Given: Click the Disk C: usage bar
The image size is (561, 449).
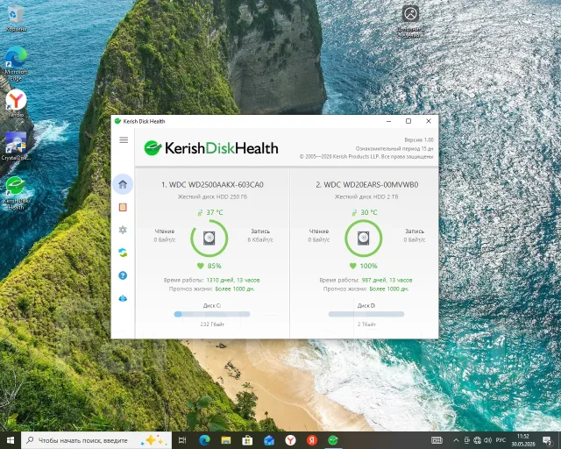Looking at the screenshot, I should [212, 314].
